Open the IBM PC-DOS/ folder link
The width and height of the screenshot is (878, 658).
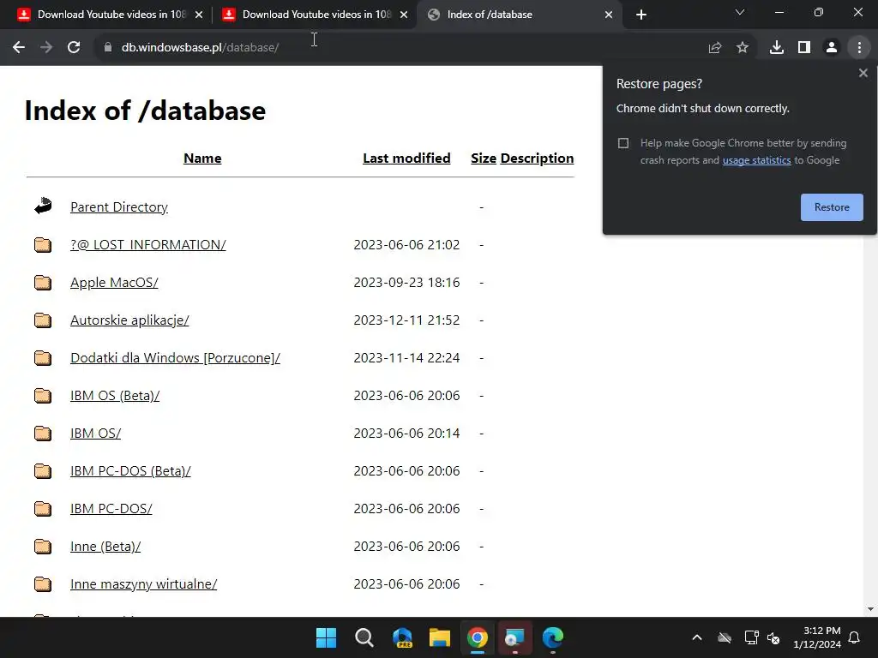(111, 509)
